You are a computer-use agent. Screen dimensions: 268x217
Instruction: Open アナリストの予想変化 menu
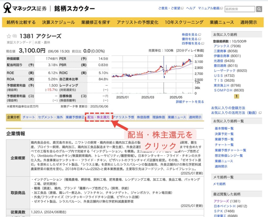138,22
